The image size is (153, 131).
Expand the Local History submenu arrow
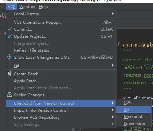[113, 14]
